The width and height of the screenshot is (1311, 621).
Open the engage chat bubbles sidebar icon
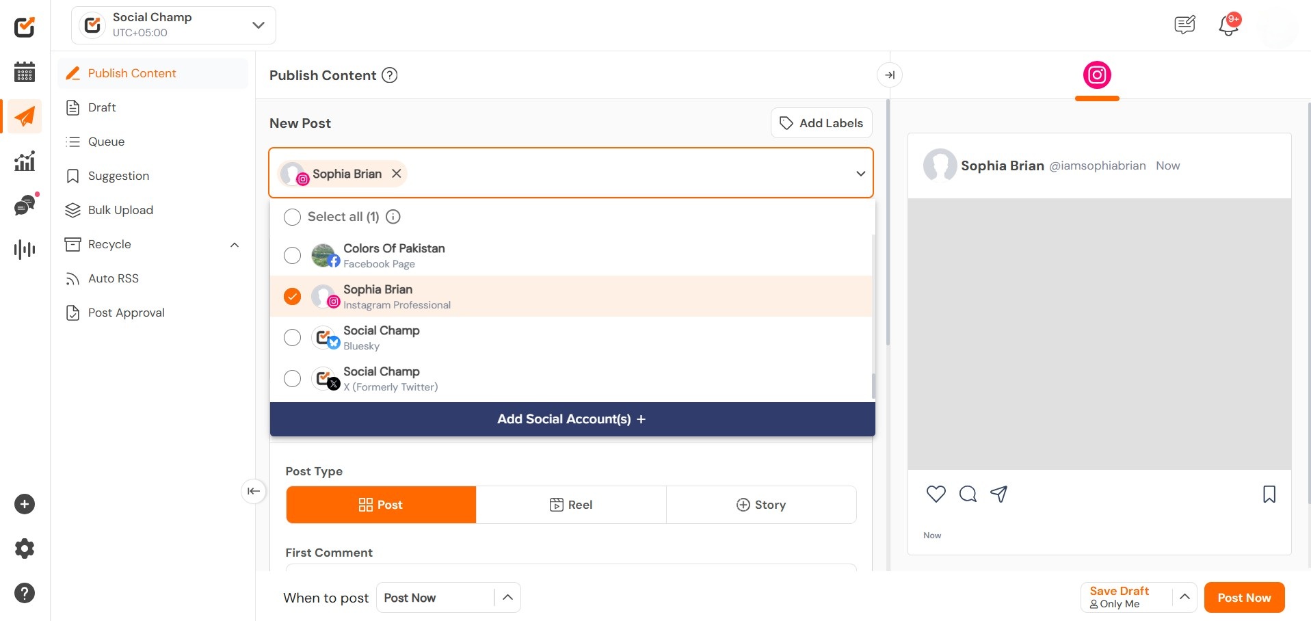pyautogui.click(x=25, y=205)
